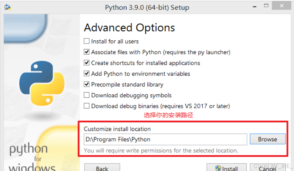This screenshot has width=294, height=171.
Task: Check Download debug binaries option
Action: click(86, 106)
